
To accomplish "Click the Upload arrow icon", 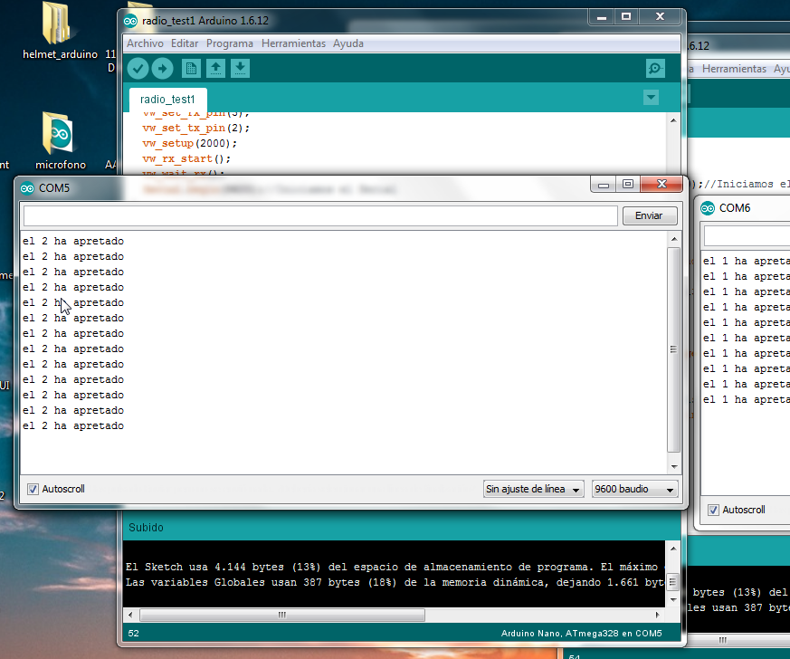I will 162,69.
